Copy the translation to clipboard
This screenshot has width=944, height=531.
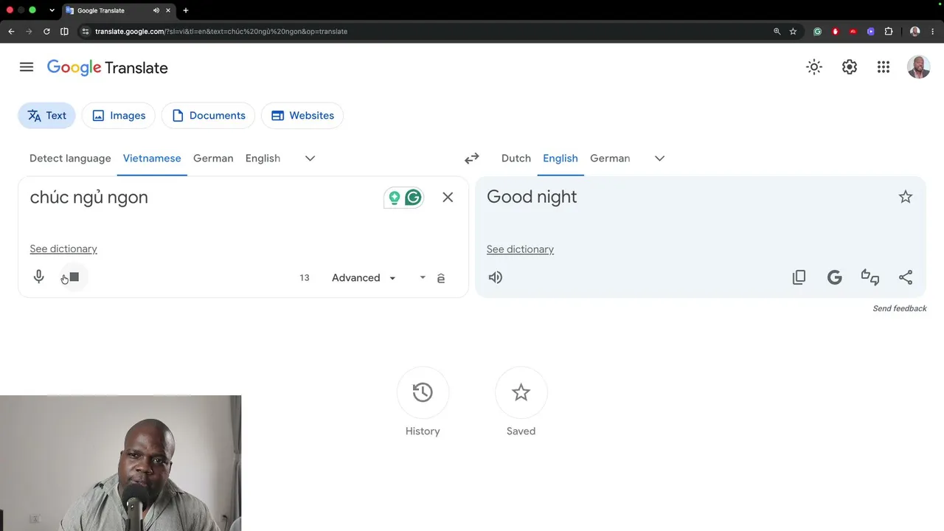click(x=799, y=277)
